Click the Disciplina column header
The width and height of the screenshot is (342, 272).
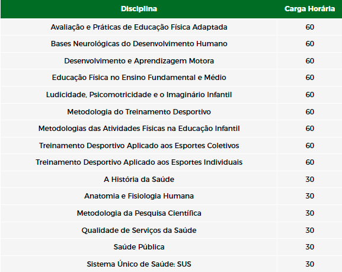[139, 9]
